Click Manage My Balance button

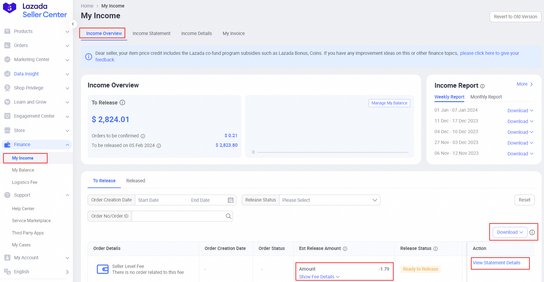point(389,103)
